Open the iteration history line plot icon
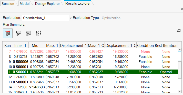Image resolution: width=183 pixels, height=95 pixels. pyautogui.click(x=28, y=33)
